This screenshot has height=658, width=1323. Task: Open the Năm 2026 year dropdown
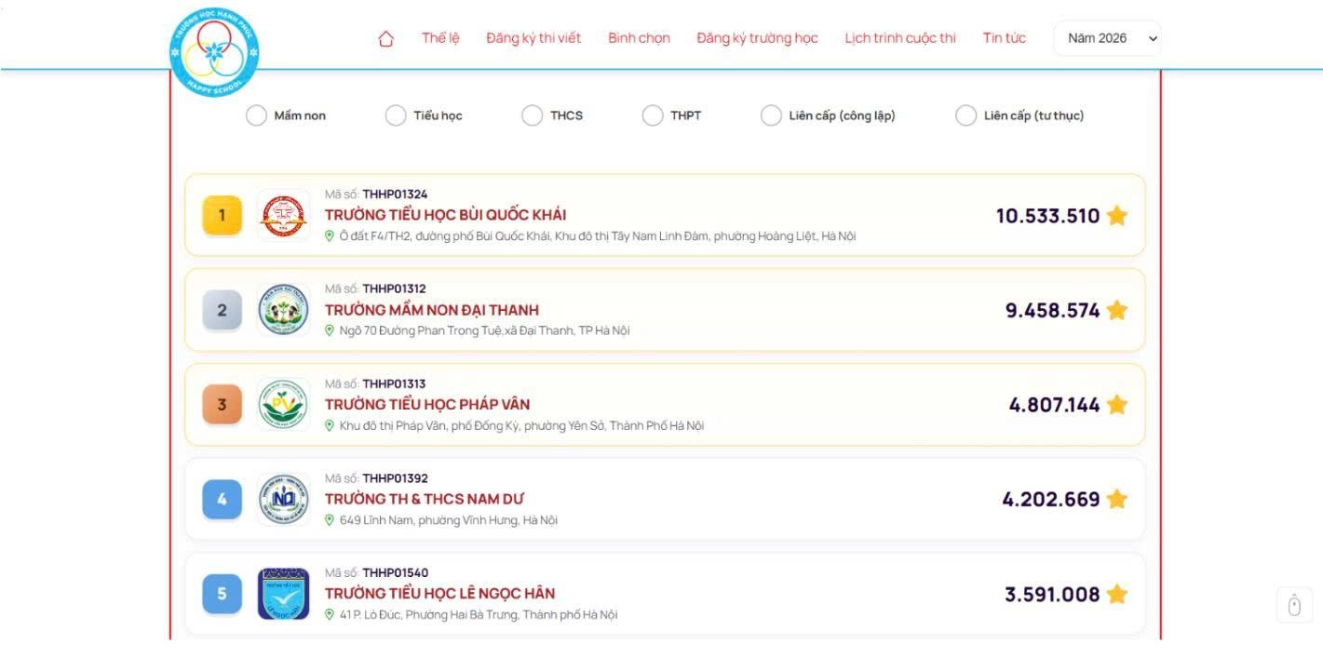tap(1108, 38)
